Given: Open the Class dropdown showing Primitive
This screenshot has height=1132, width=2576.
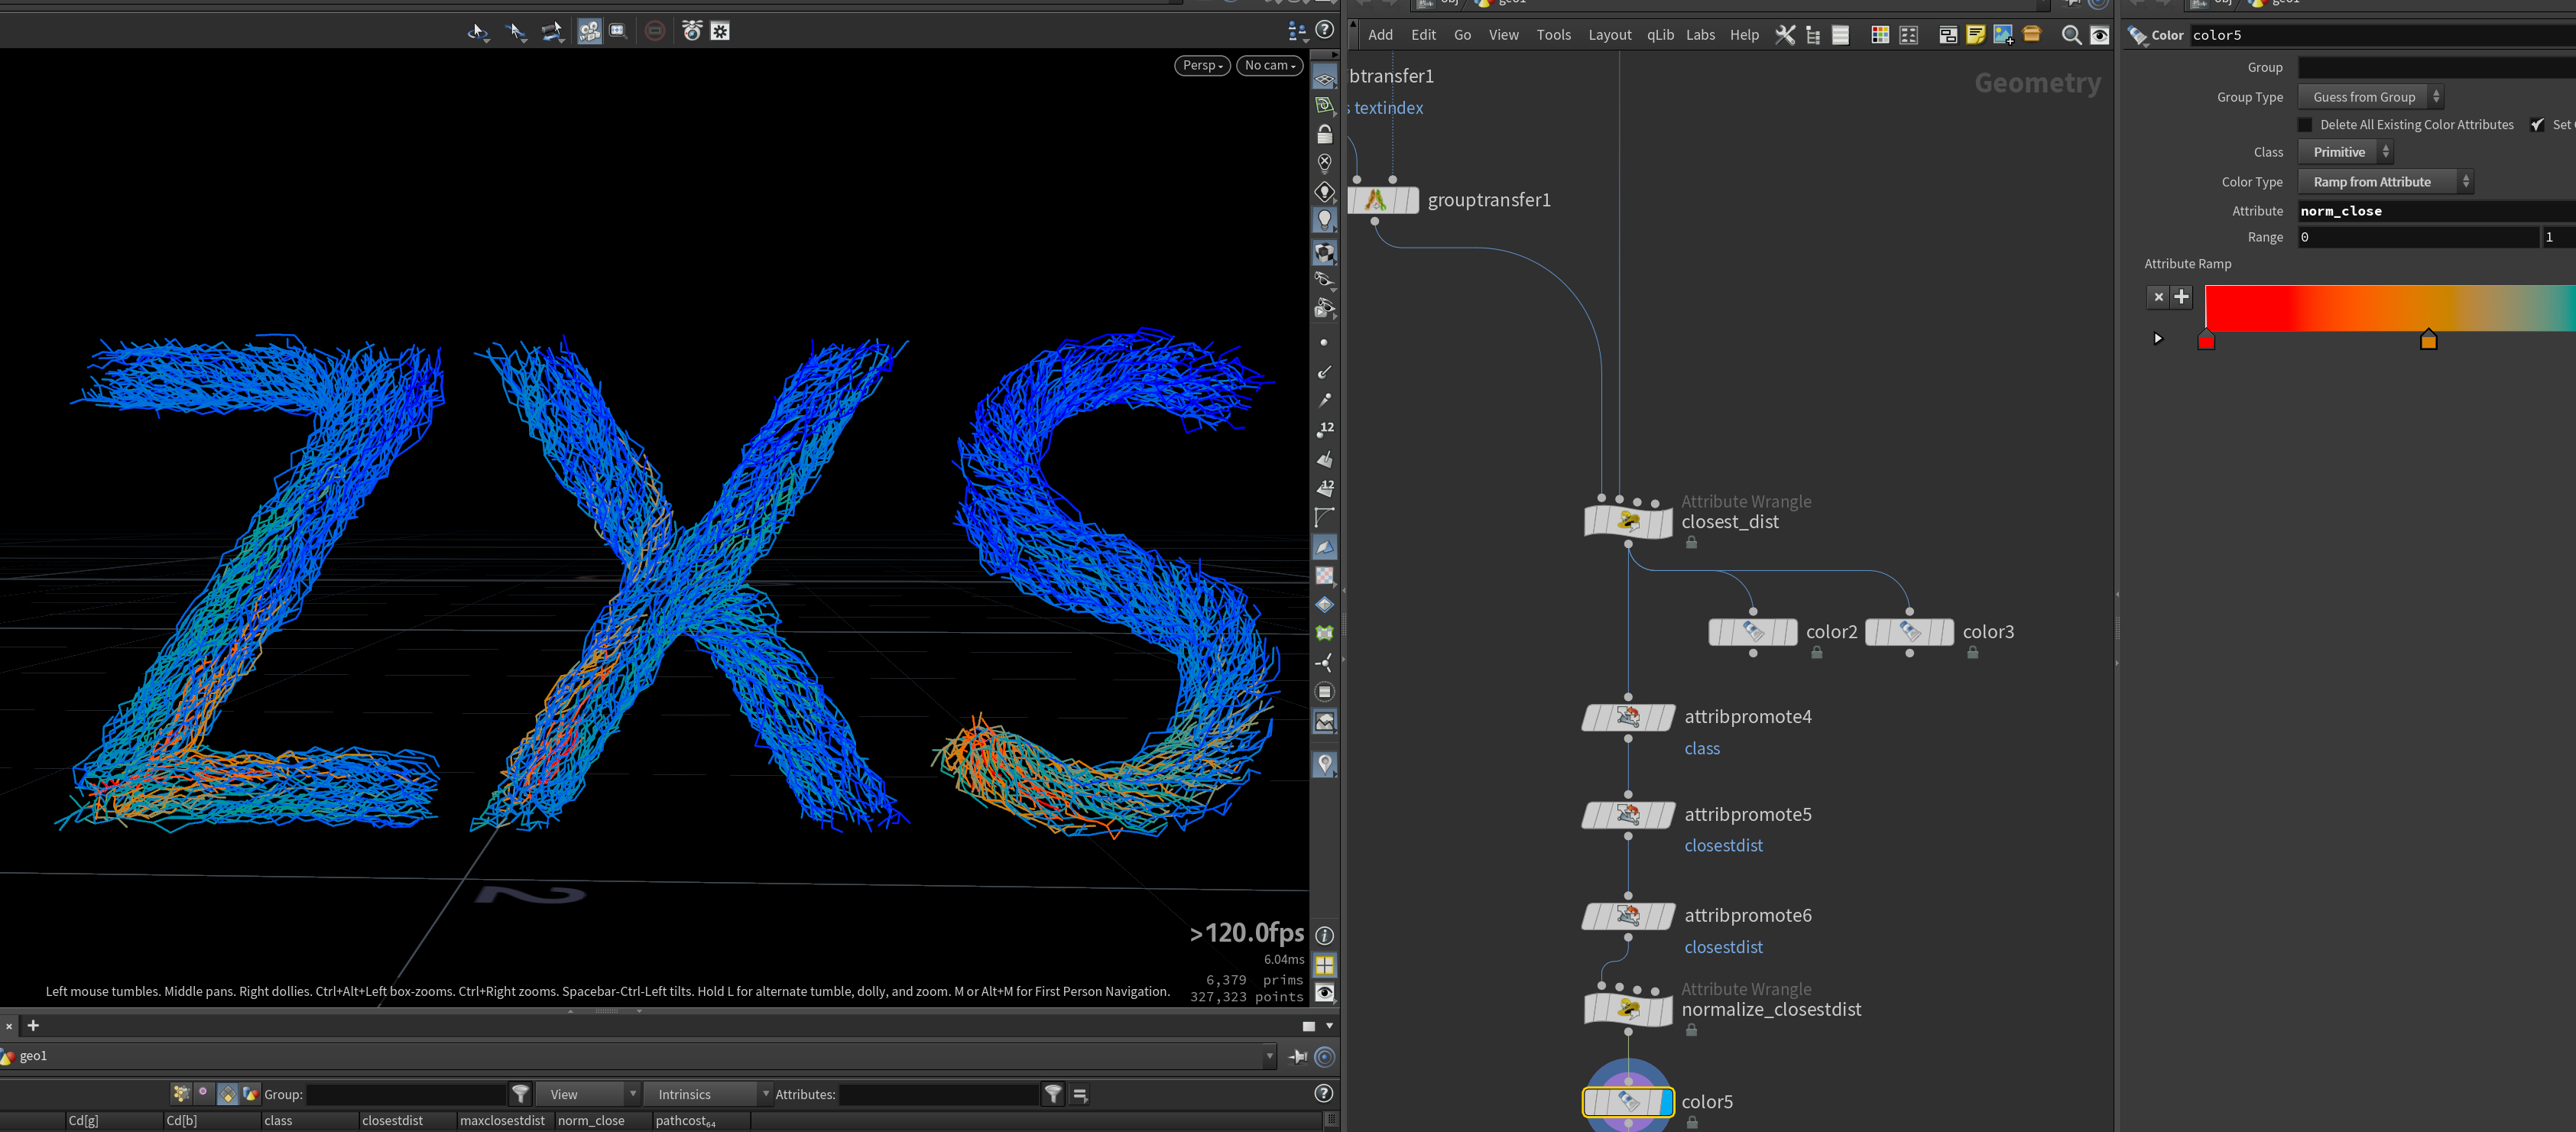Looking at the screenshot, I should click(2345, 152).
